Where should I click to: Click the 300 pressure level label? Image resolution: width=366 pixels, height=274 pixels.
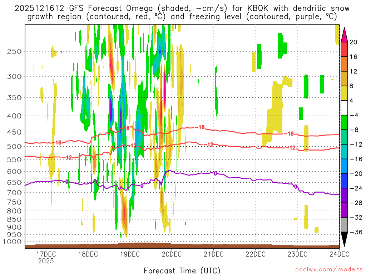(14, 76)
